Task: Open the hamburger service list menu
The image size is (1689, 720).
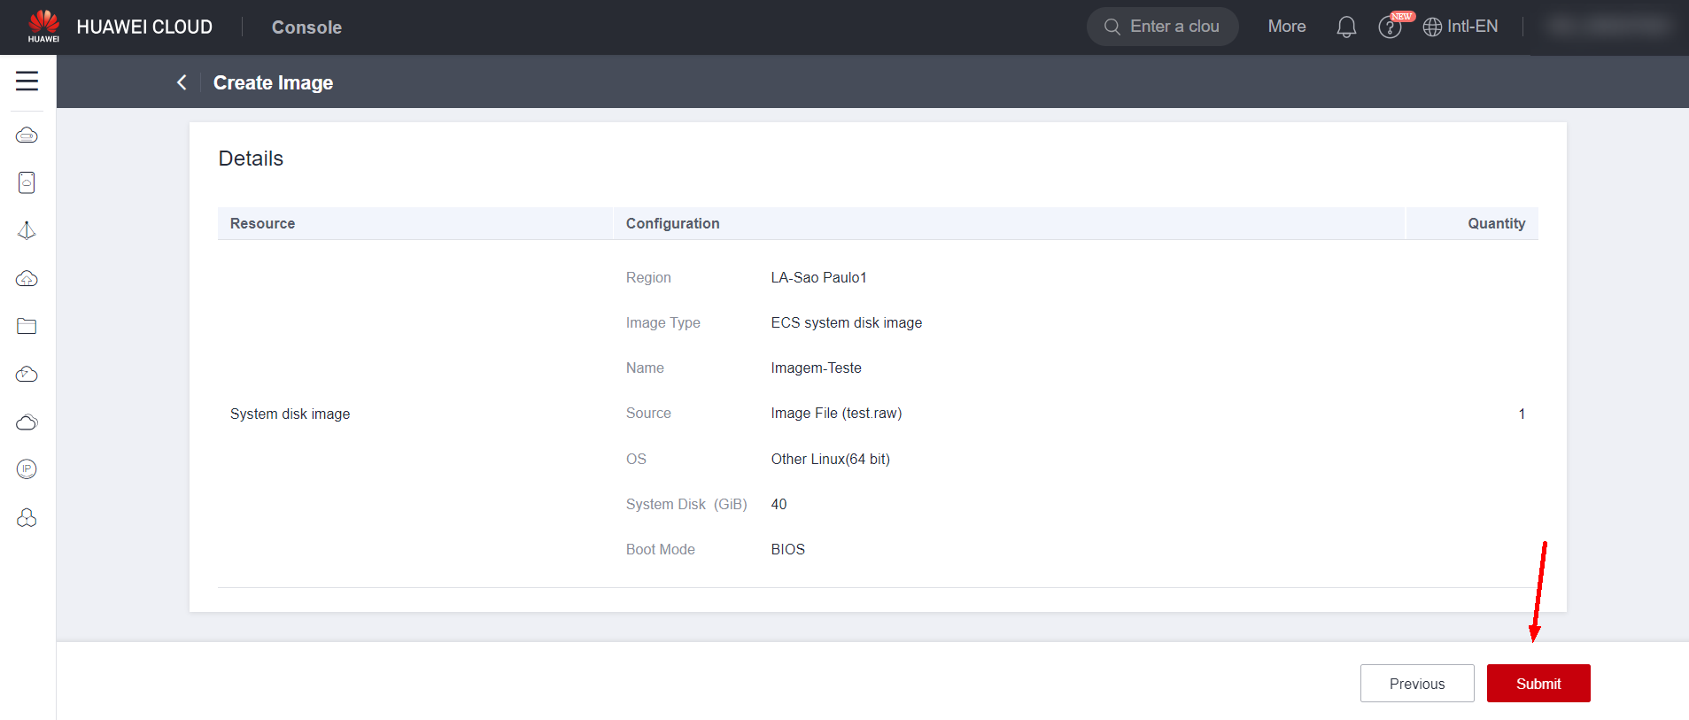Action: pyautogui.click(x=27, y=81)
